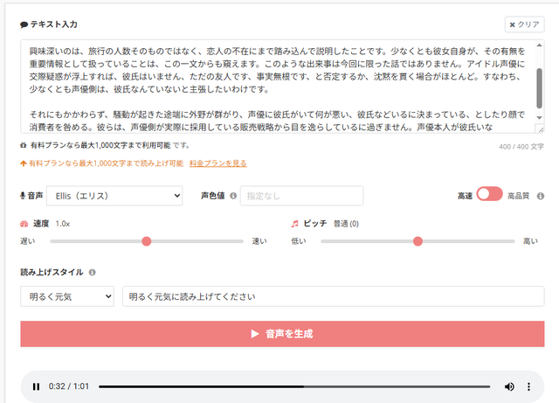Toggle the 高速/高品質 switch
The height and width of the screenshot is (403, 559).
(x=489, y=194)
